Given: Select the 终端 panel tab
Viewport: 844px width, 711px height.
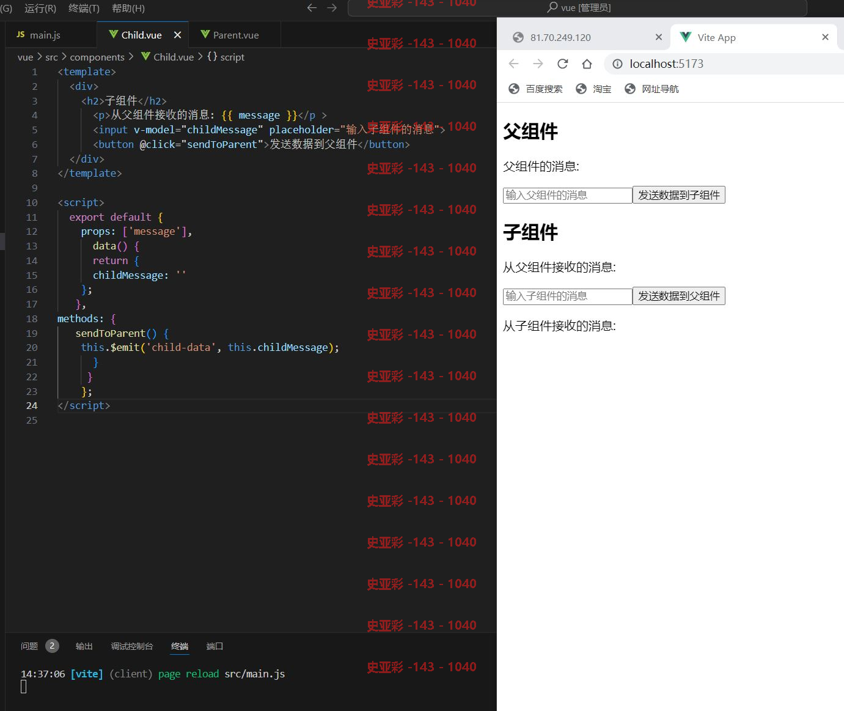Looking at the screenshot, I should pyautogui.click(x=180, y=646).
